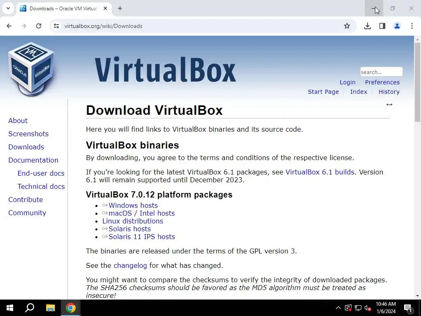Click the scrollbar down arrow

[x=418, y=296]
